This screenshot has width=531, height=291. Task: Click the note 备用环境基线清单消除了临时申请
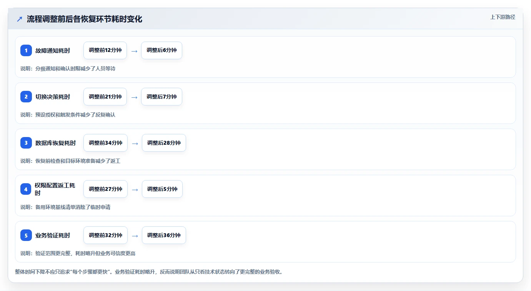pyautogui.click(x=73, y=207)
